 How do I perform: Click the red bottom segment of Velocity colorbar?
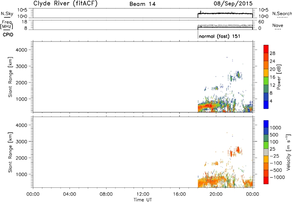coord(266,180)
